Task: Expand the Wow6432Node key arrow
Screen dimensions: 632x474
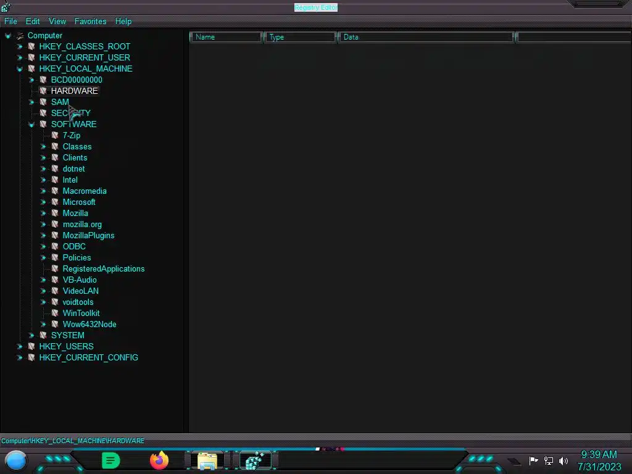Action: pos(43,325)
